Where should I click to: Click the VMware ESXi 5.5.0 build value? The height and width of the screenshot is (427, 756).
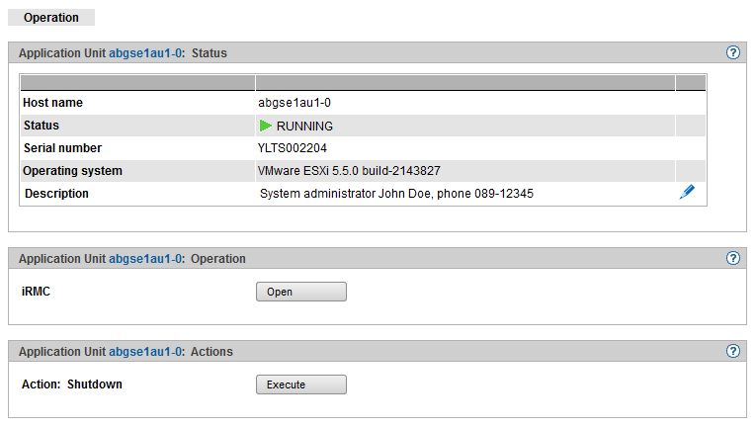349,171
